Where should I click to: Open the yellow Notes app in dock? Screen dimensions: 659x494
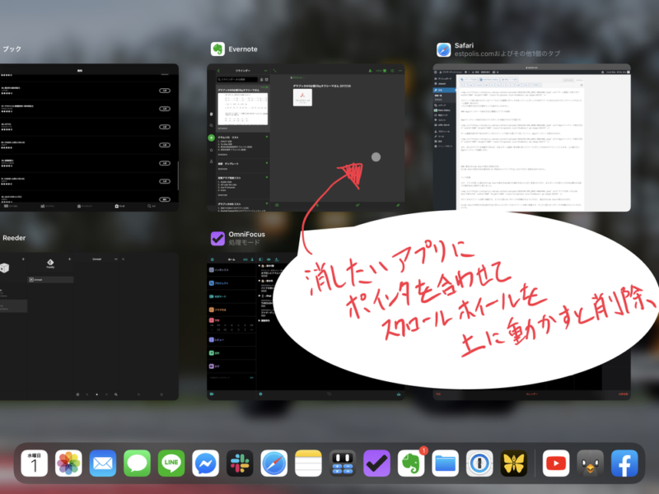(x=308, y=464)
